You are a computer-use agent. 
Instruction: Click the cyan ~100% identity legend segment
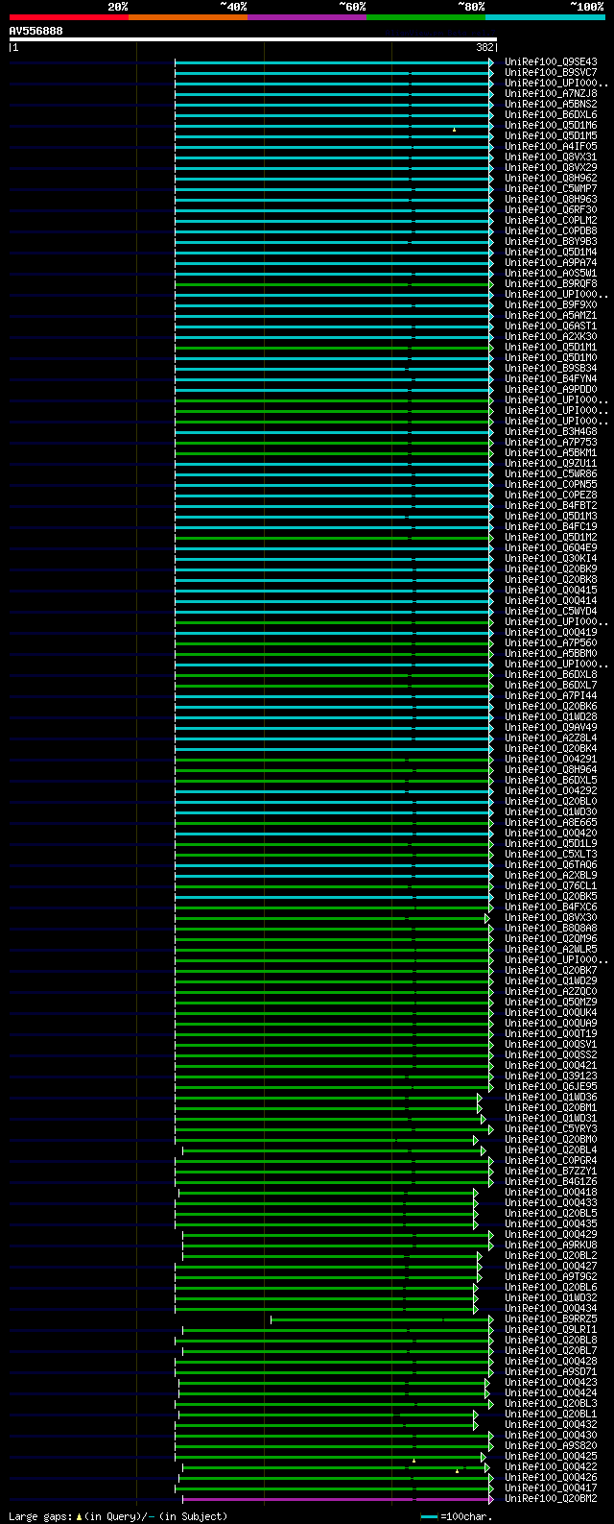[545, 17]
